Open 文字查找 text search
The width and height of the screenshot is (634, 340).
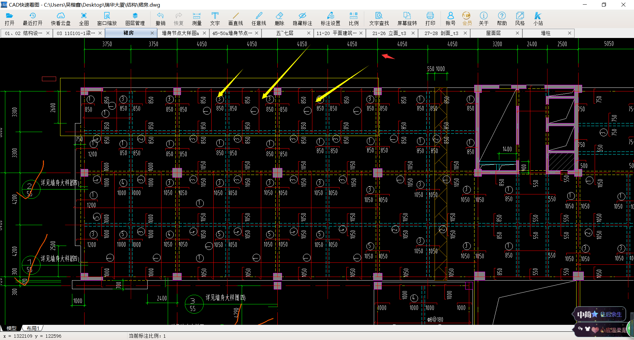pos(379,19)
